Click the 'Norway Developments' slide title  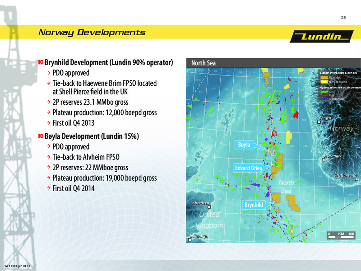[x=92, y=32]
